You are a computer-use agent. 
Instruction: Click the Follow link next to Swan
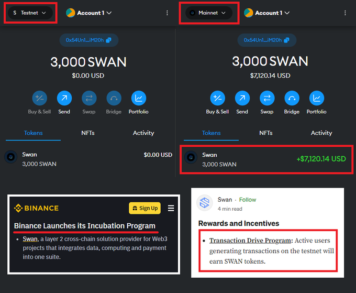click(248, 200)
